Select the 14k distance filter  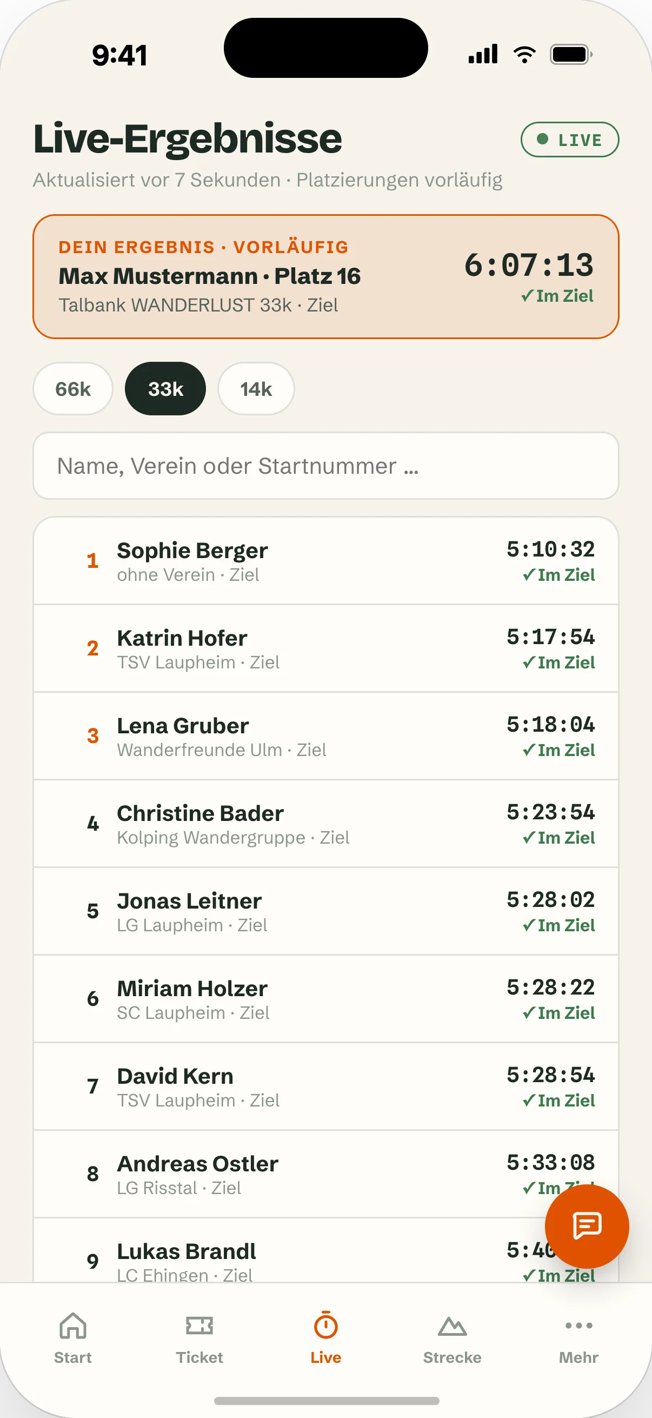[x=256, y=389]
